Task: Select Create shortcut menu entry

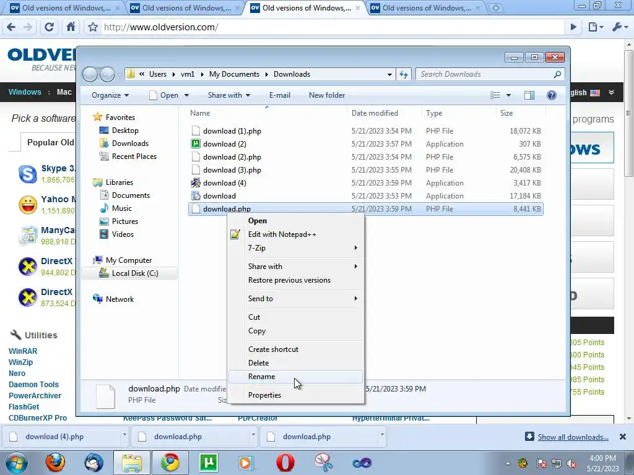Action: (295, 349)
